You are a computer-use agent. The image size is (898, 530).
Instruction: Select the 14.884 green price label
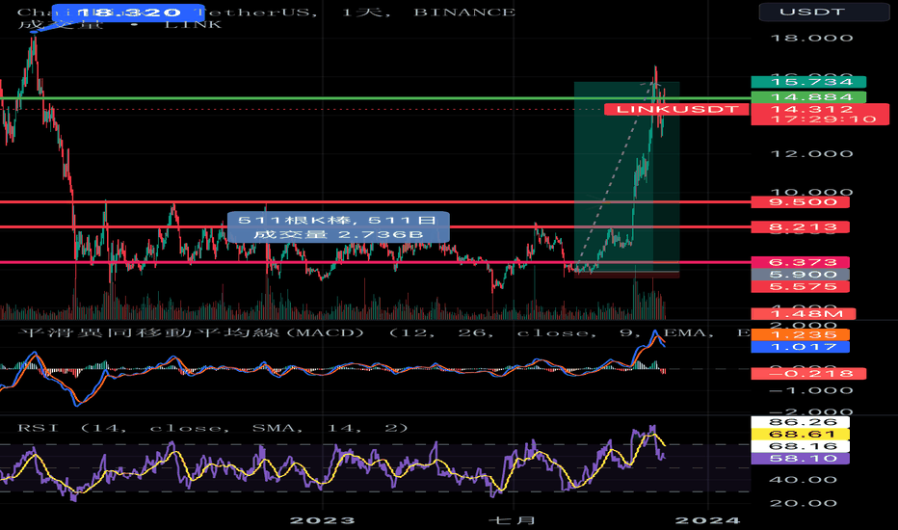pyautogui.click(x=808, y=97)
